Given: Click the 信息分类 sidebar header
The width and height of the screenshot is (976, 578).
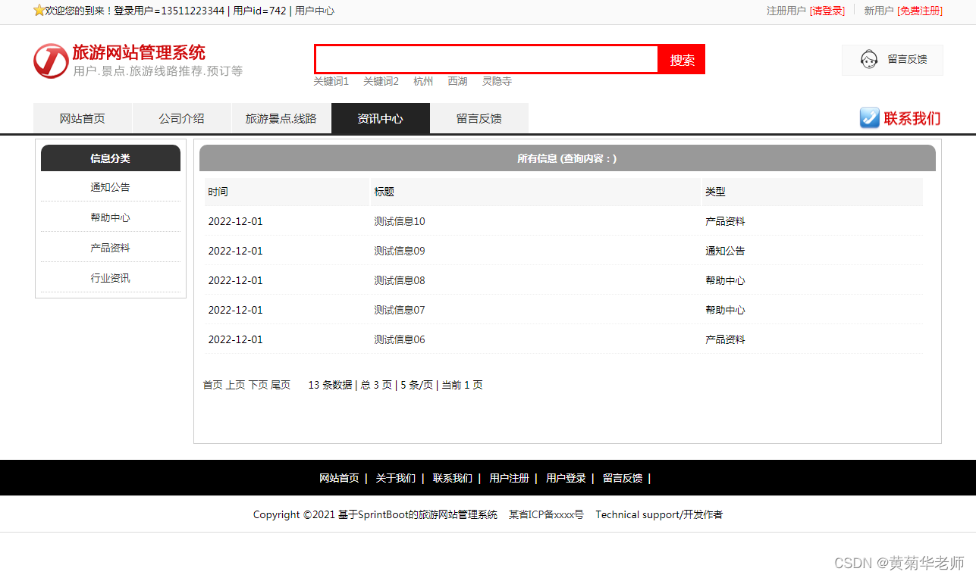Looking at the screenshot, I should pyautogui.click(x=111, y=158).
